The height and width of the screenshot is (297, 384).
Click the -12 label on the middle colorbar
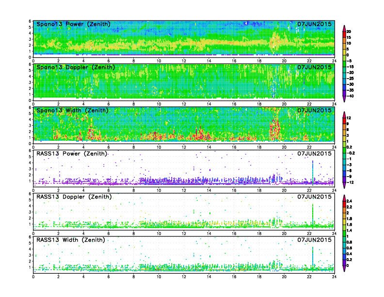coord(350,182)
